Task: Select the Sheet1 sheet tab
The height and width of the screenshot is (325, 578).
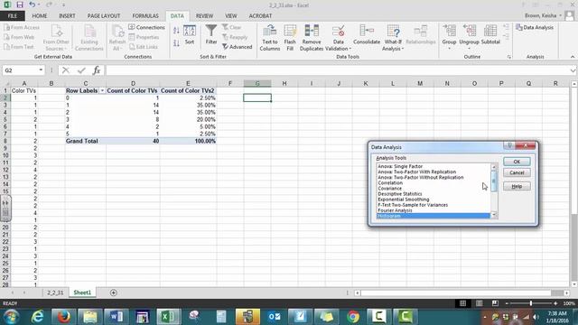Action: (82, 292)
